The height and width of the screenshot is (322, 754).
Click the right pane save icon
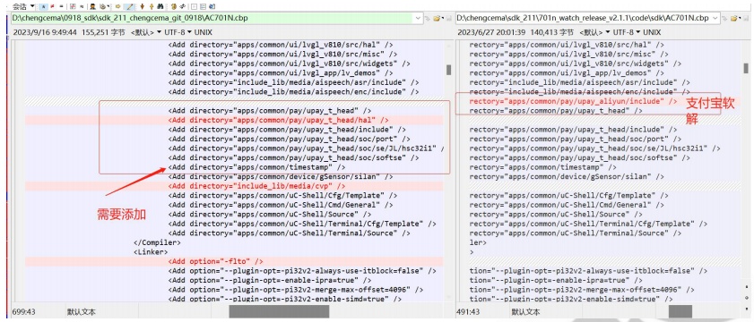coord(746,18)
